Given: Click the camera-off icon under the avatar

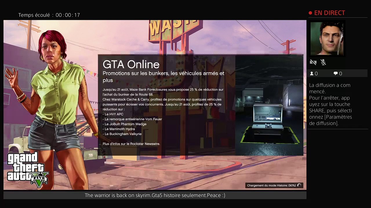Looking at the screenshot, I should tap(313, 62).
